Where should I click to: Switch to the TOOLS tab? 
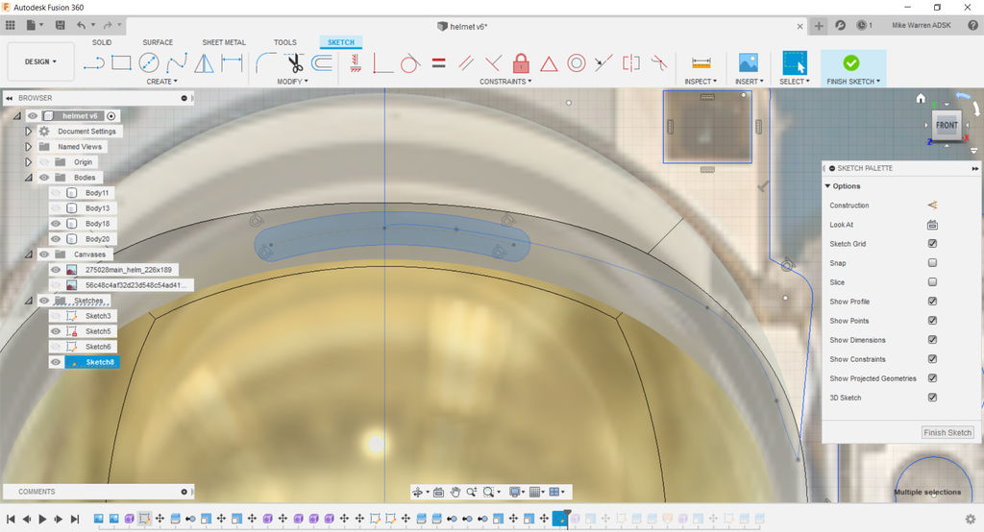click(284, 42)
